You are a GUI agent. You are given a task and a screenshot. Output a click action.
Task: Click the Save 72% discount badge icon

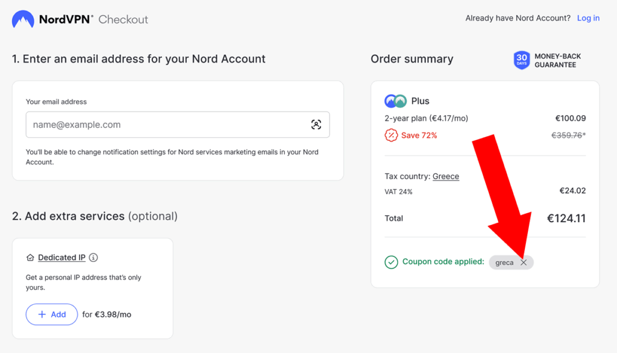click(391, 136)
